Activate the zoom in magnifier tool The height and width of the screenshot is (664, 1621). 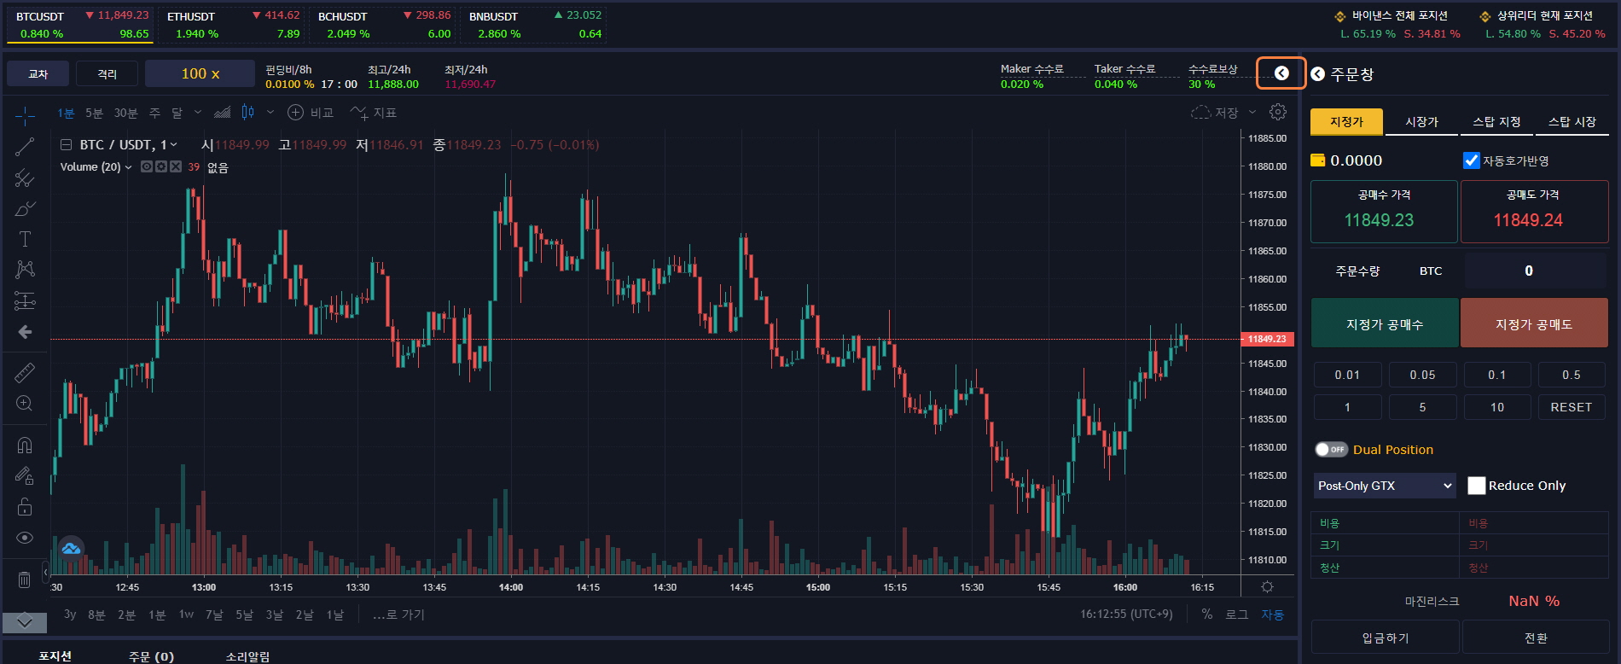[25, 404]
